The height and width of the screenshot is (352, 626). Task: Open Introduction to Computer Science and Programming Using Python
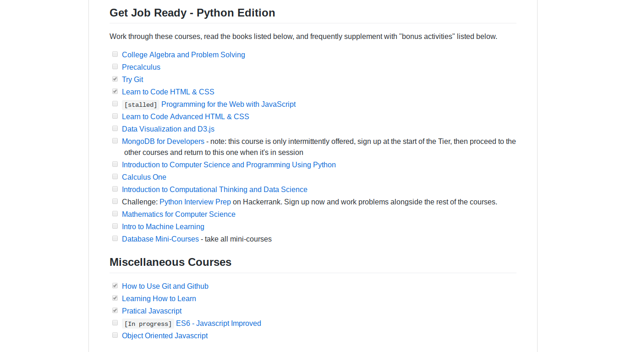point(229,165)
